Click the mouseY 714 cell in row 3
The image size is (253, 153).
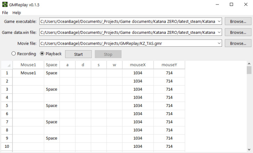(x=169, y=89)
